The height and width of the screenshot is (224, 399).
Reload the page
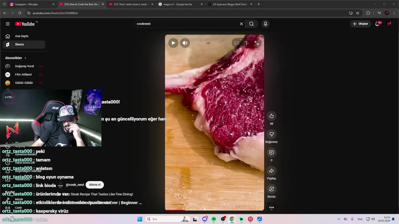(x=20, y=13)
